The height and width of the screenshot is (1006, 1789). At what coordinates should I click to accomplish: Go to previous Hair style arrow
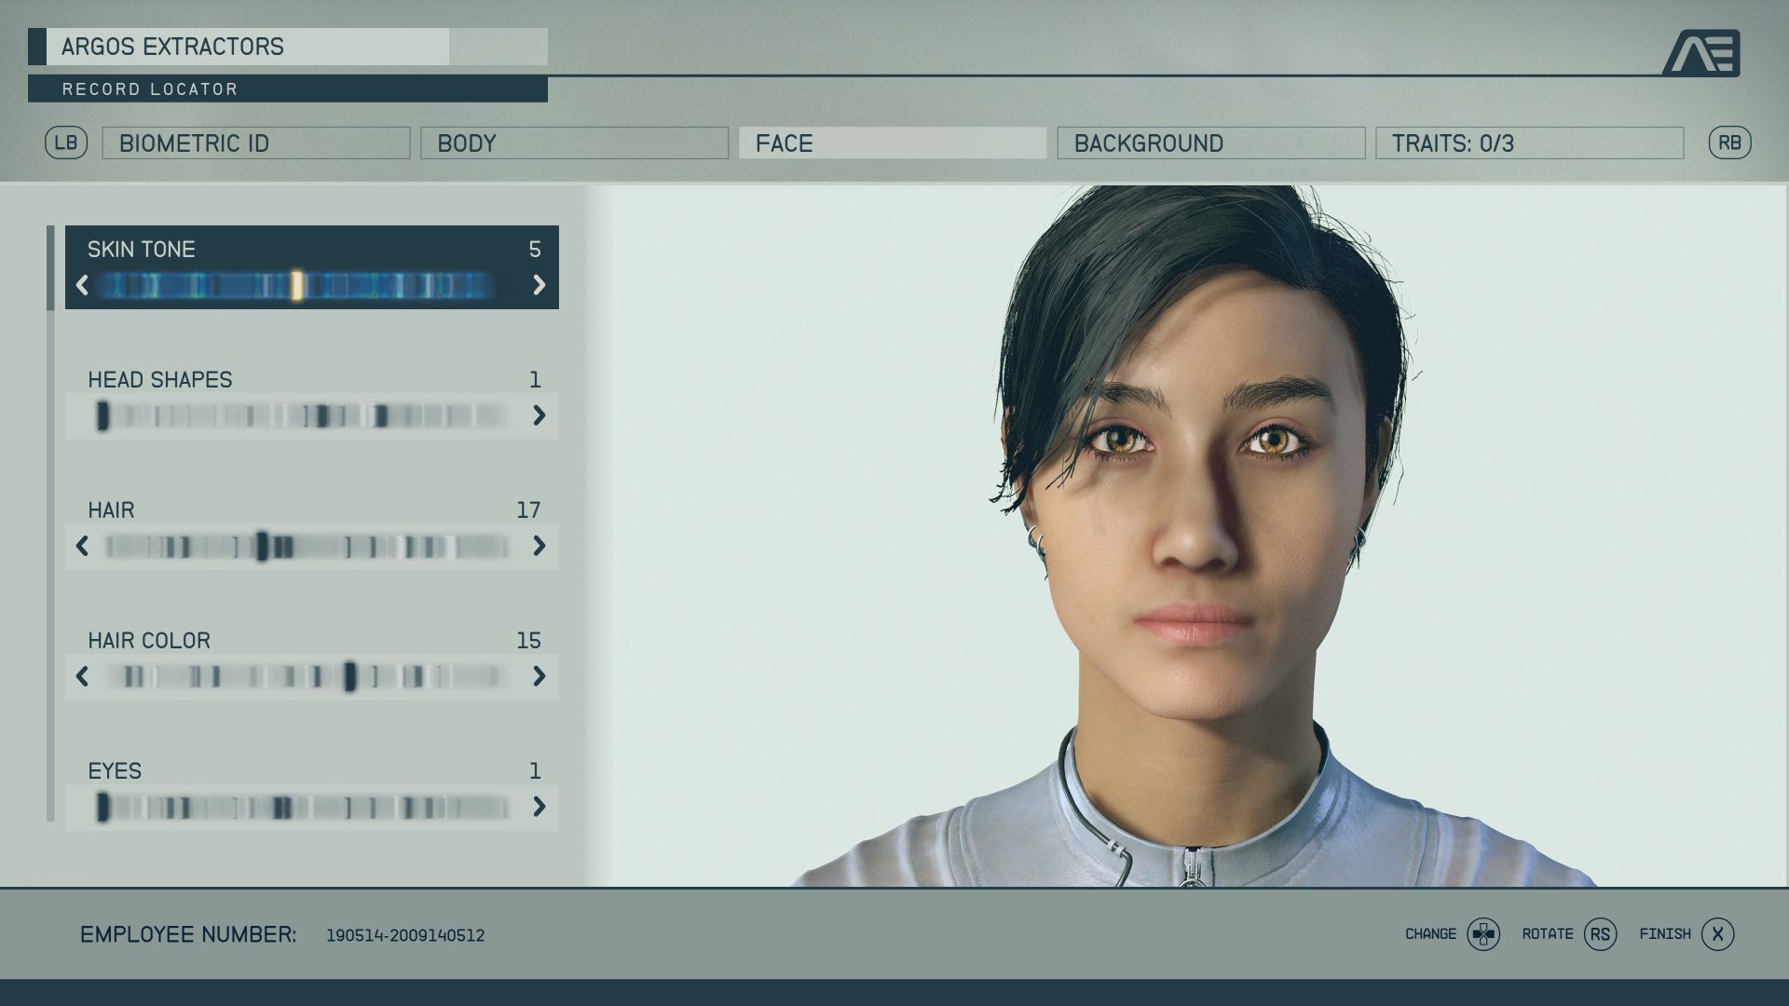point(82,546)
